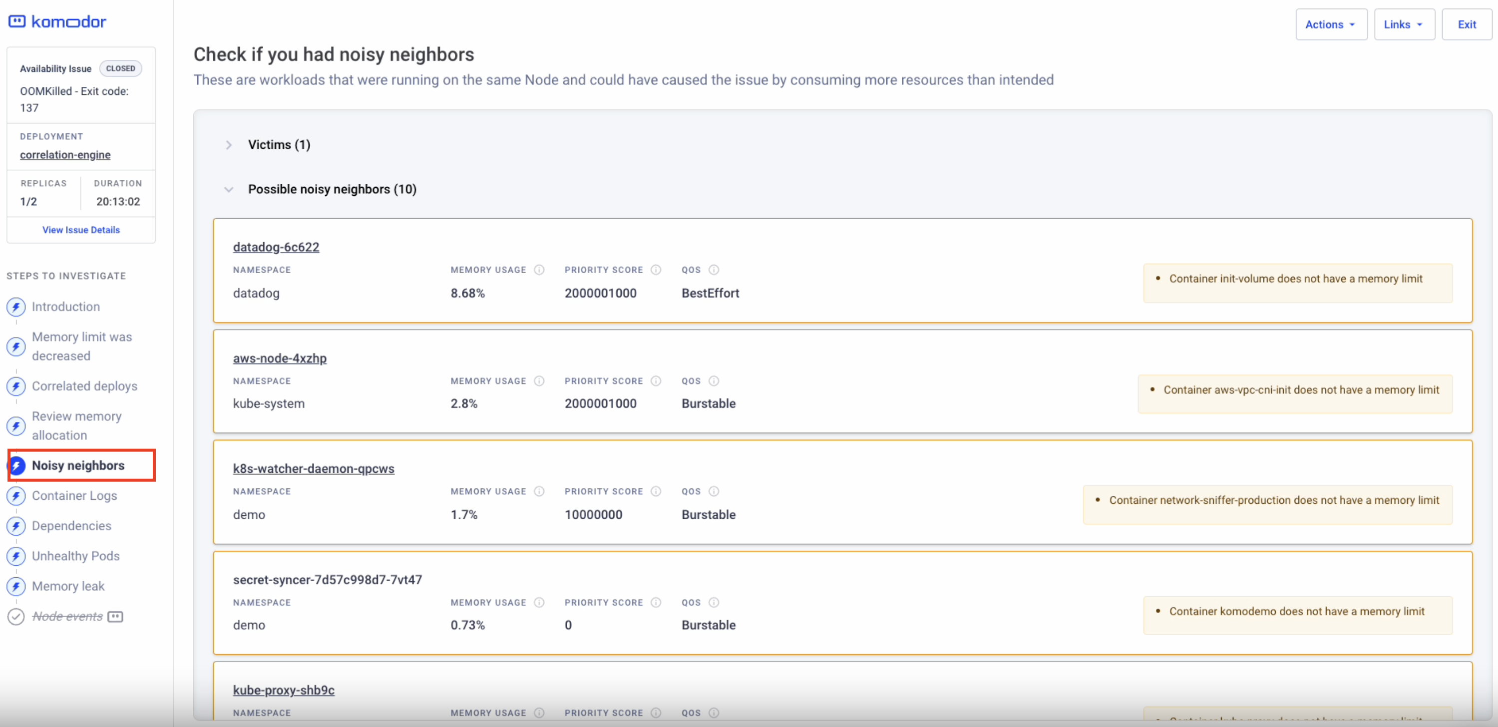
Task: Click Komodor bot icon after Node events
Action: 116,617
